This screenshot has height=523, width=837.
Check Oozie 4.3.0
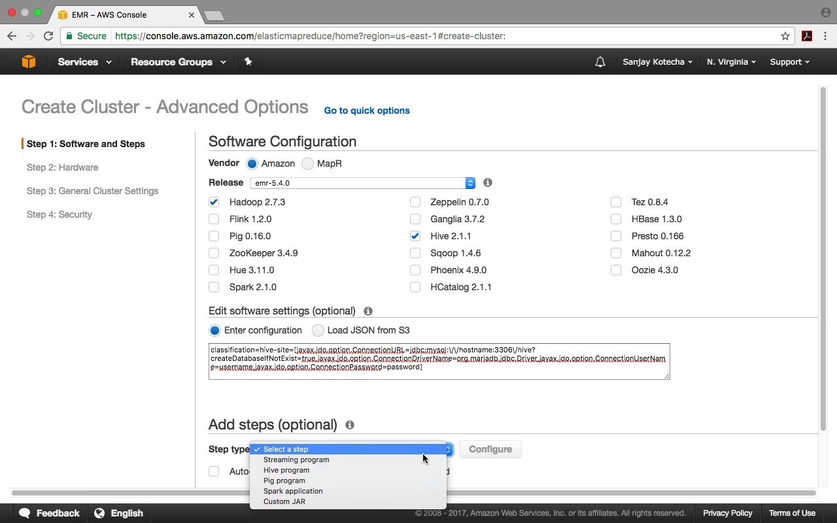tap(616, 270)
